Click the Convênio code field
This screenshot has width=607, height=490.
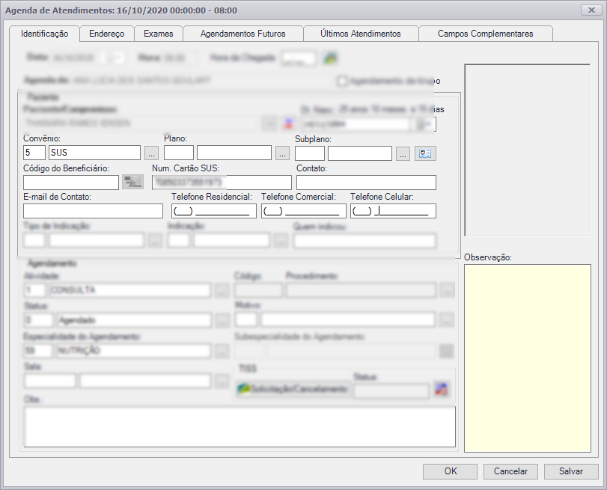pyautogui.click(x=34, y=153)
